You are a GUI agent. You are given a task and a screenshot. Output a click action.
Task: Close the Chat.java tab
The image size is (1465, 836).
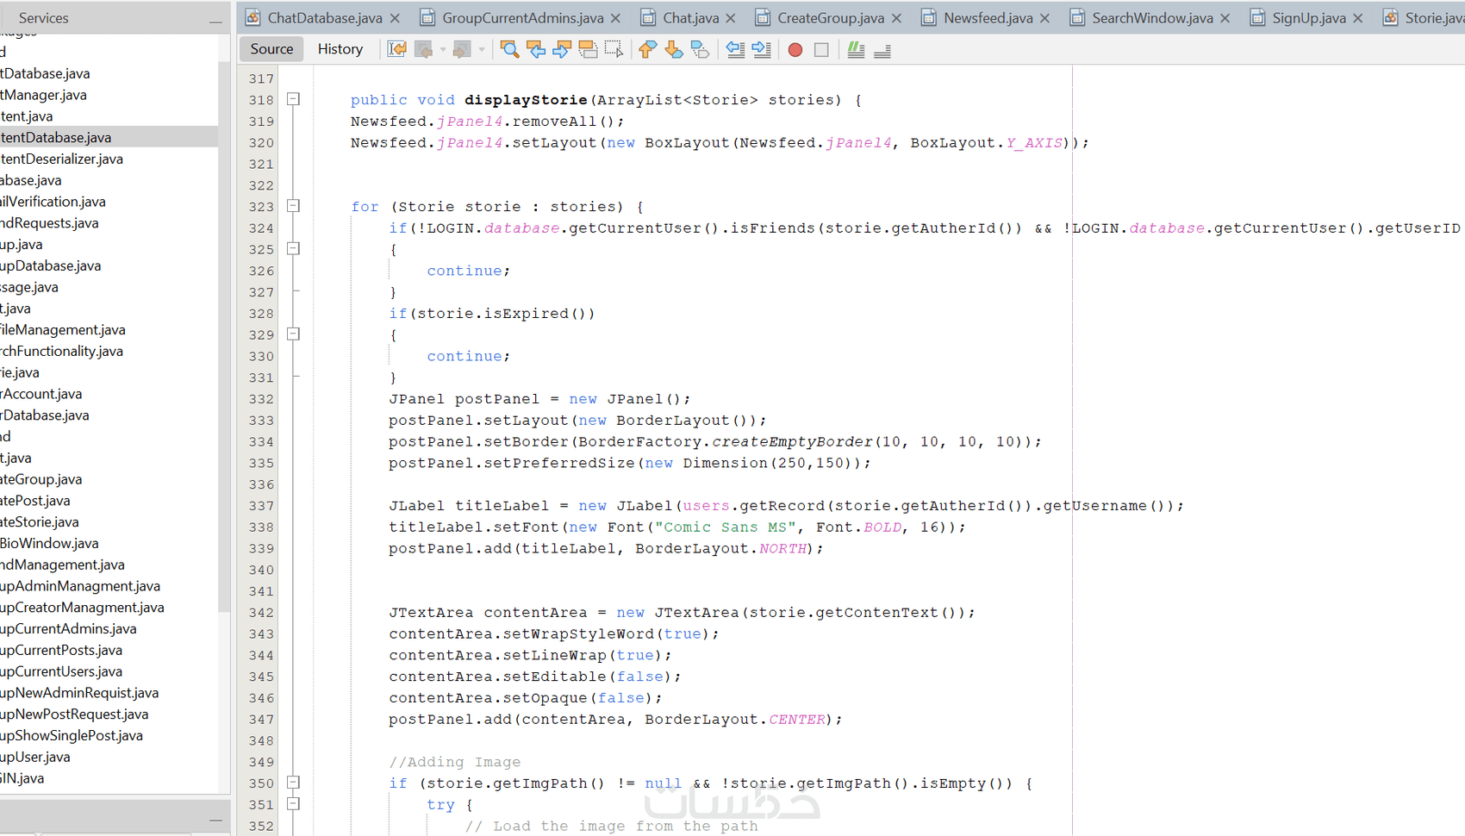point(731,18)
